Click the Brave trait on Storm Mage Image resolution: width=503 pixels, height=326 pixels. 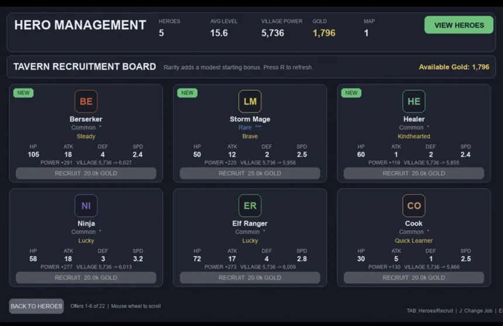(x=250, y=136)
